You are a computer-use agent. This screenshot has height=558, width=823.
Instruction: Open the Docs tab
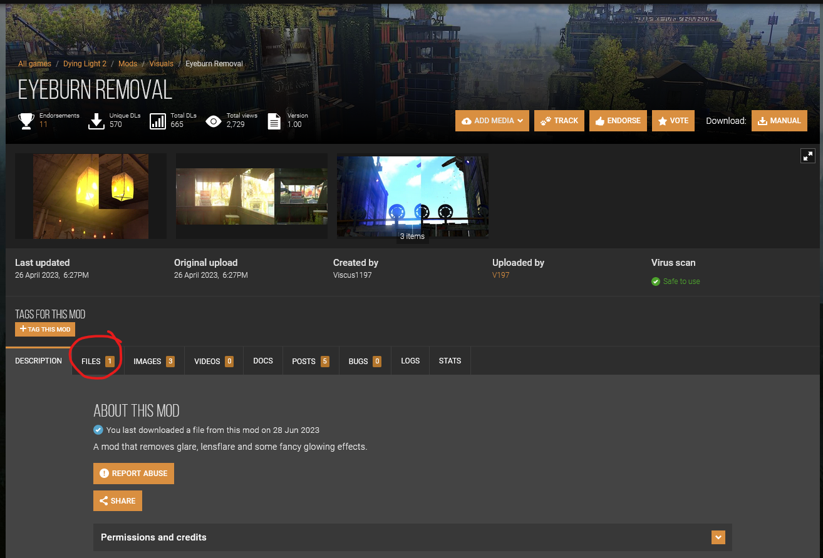click(263, 361)
